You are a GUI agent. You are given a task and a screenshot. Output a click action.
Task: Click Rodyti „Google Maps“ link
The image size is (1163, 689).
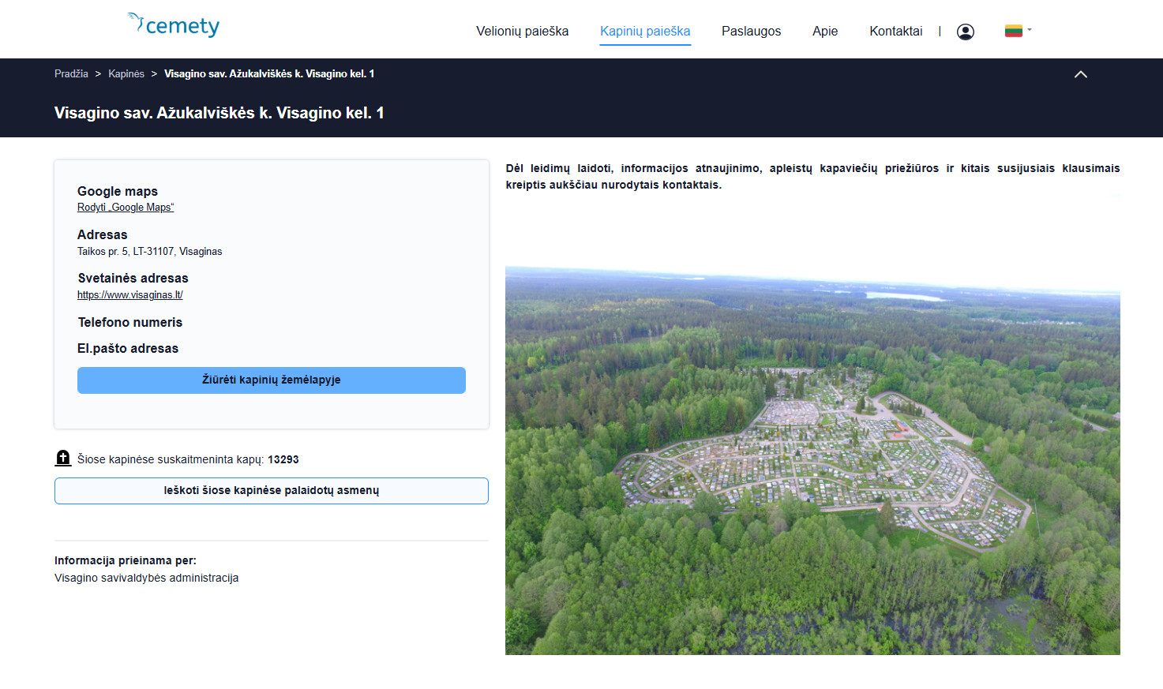coord(126,208)
